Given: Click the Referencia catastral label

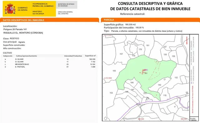Looking at the screenshot, I should coord(132,14).
